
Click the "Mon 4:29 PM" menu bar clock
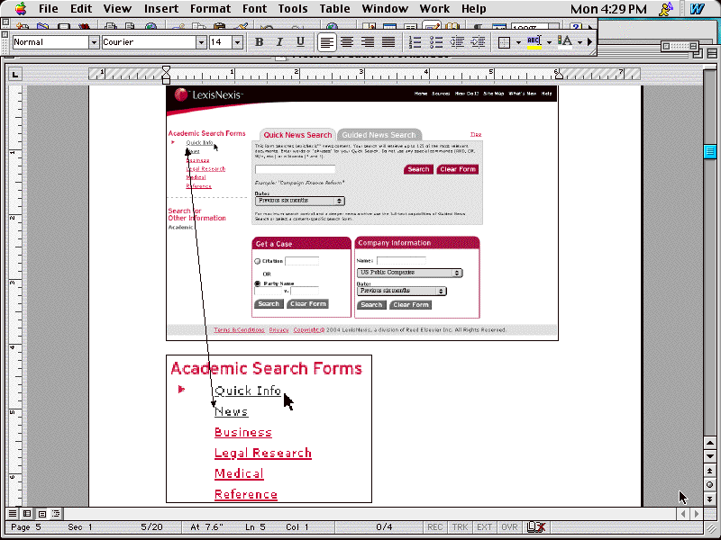(608, 9)
